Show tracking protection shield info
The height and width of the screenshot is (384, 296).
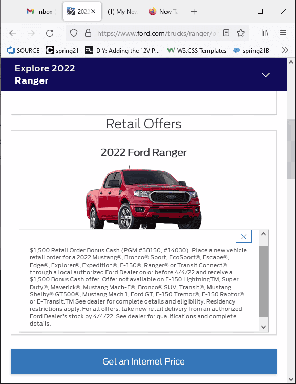point(74,33)
